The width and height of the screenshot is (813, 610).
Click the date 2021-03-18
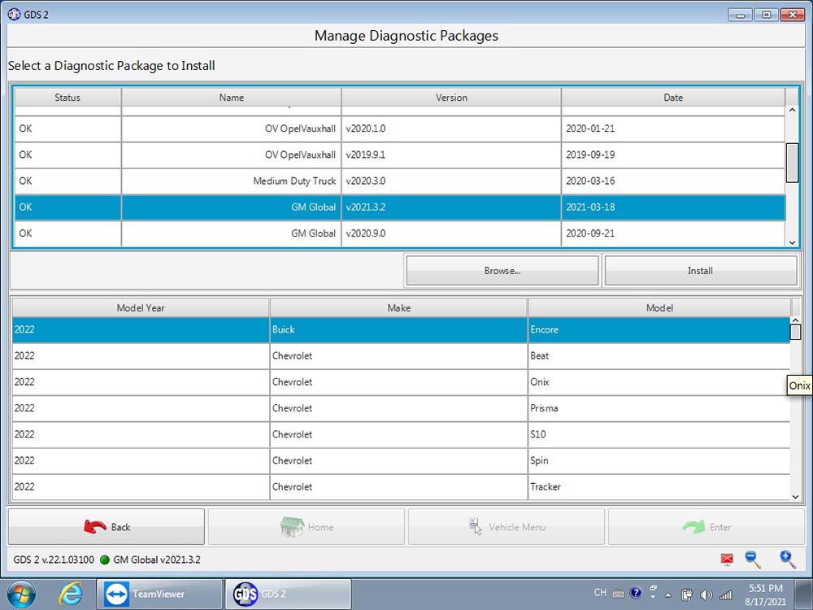pyautogui.click(x=590, y=207)
